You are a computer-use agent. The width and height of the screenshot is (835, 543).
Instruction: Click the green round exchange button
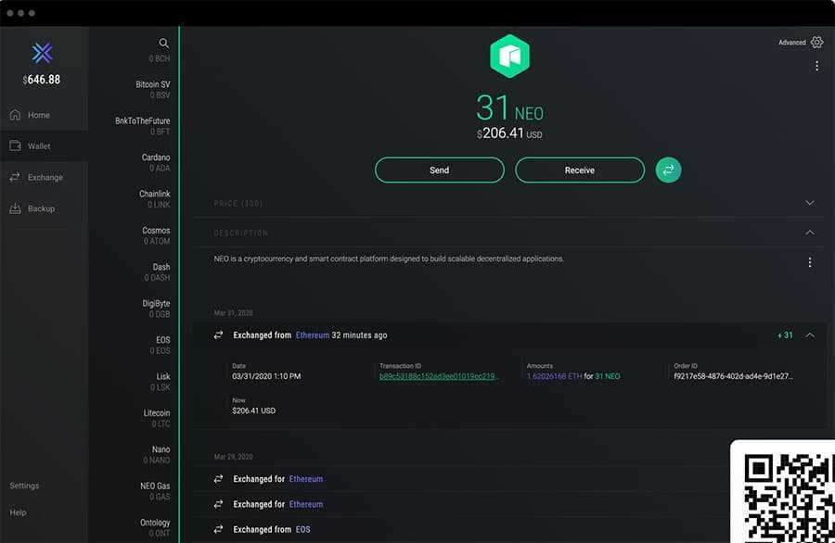[x=668, y=170]
